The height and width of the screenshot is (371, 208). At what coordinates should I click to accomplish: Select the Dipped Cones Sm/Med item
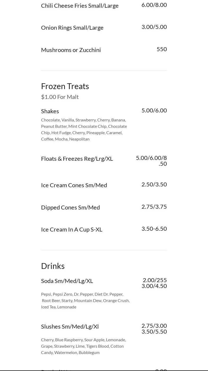(x=70, y=207)
